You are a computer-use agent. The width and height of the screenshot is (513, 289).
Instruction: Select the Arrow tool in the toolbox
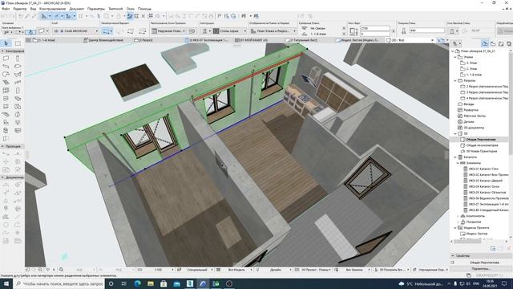(x=6, y=43)
